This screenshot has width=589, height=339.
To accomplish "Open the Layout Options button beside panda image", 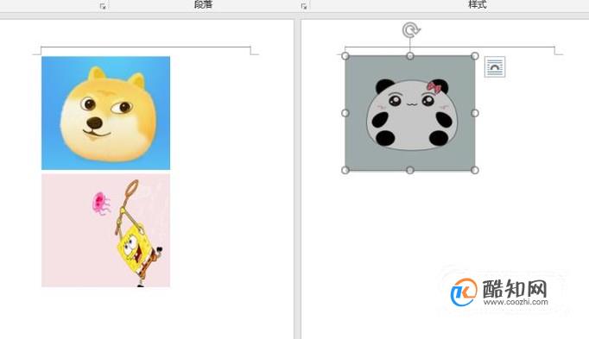I will (x=495, y=66).
